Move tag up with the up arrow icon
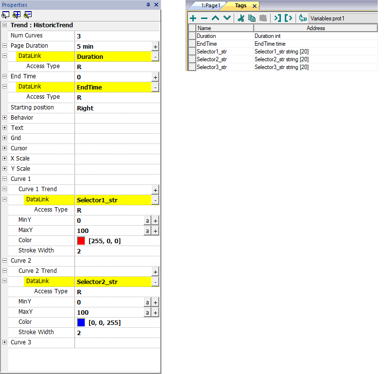The width and height of the screenshot is (388, 374). [x=215, y=18]
